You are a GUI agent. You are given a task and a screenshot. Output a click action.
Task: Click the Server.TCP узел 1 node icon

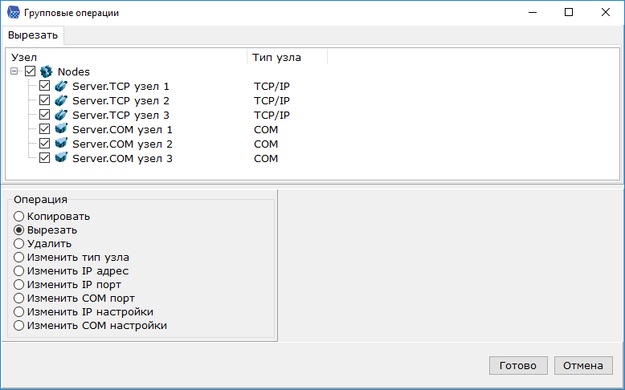pos(61,86)
